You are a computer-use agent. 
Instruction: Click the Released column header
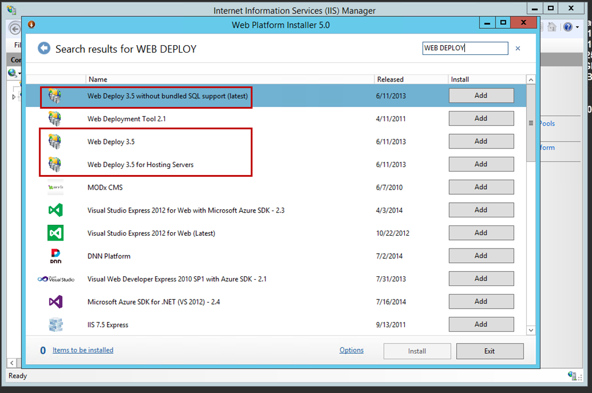(411, 79)
